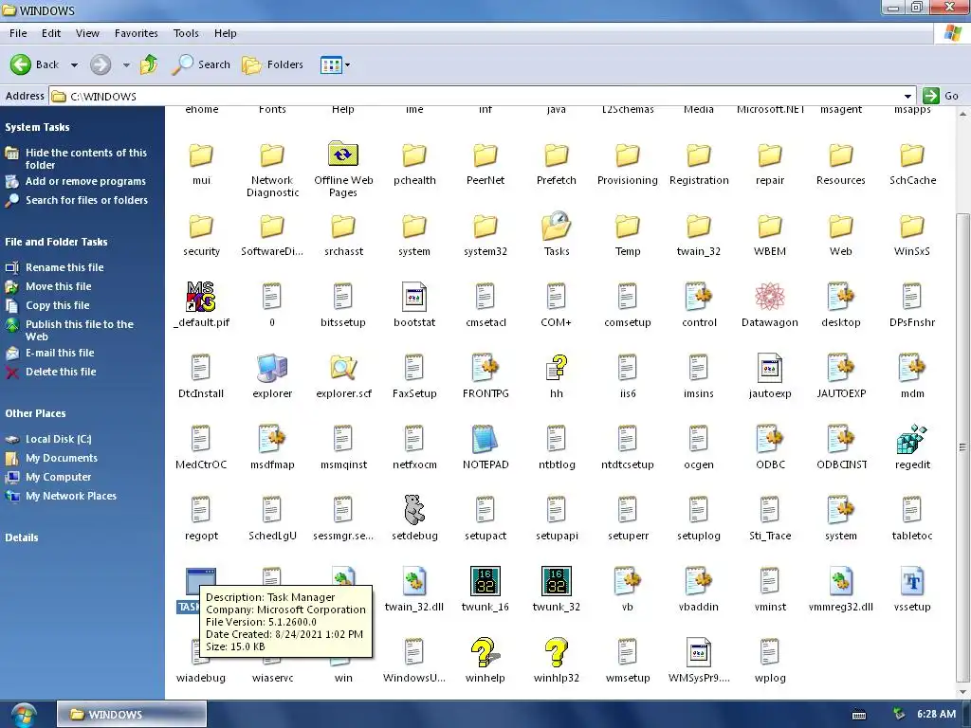Show the Folders pane

272,64
